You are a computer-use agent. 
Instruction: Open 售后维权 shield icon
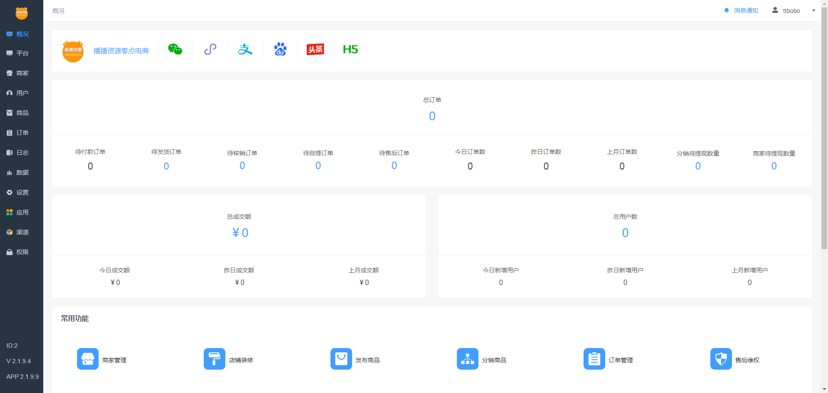click(x=721, y=359)
